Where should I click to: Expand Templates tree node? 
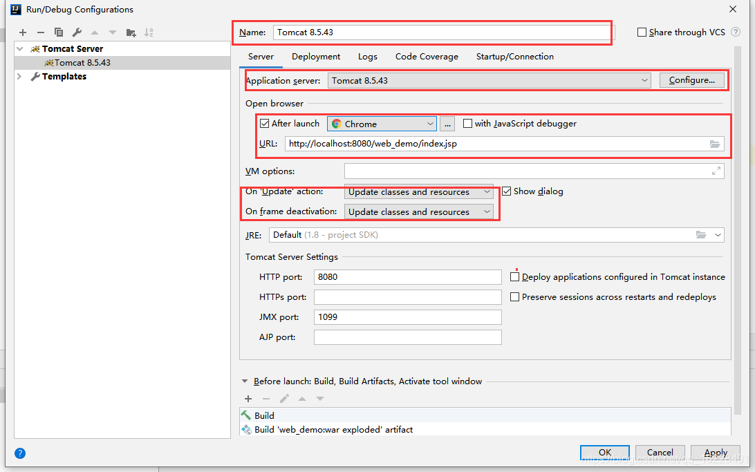(x=20, y=76)
